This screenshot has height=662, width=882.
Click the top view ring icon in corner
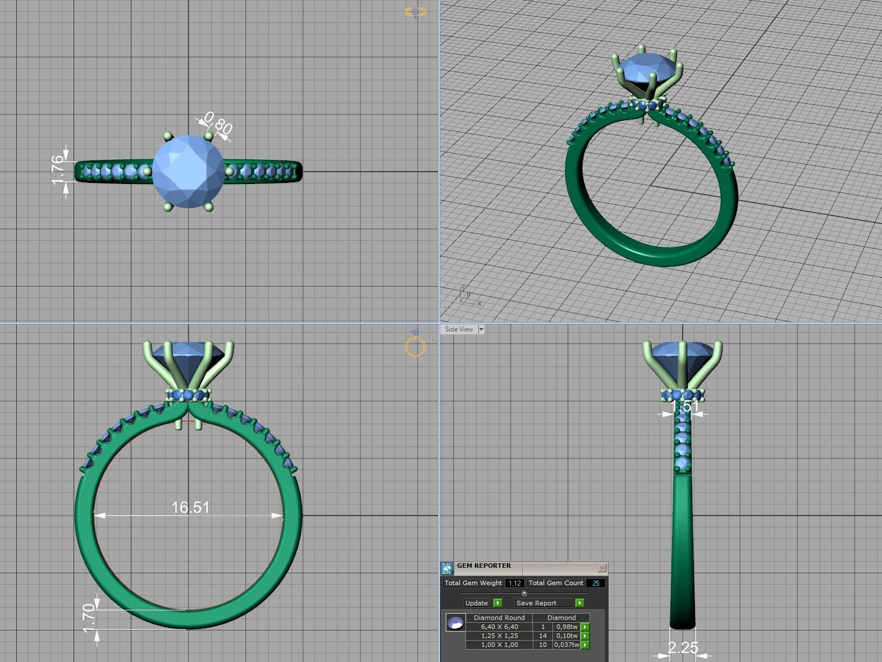pos(415,12)
